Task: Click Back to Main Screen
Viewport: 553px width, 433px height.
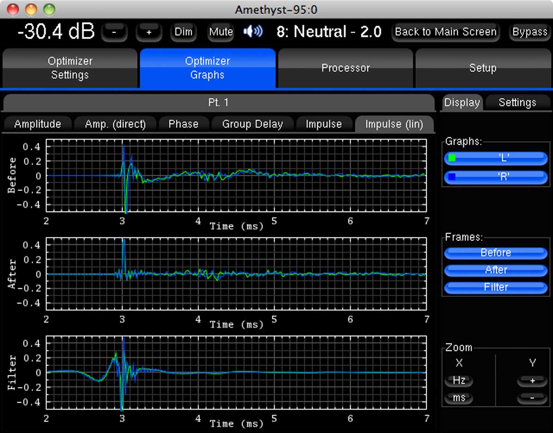Action: coord(446,32)
